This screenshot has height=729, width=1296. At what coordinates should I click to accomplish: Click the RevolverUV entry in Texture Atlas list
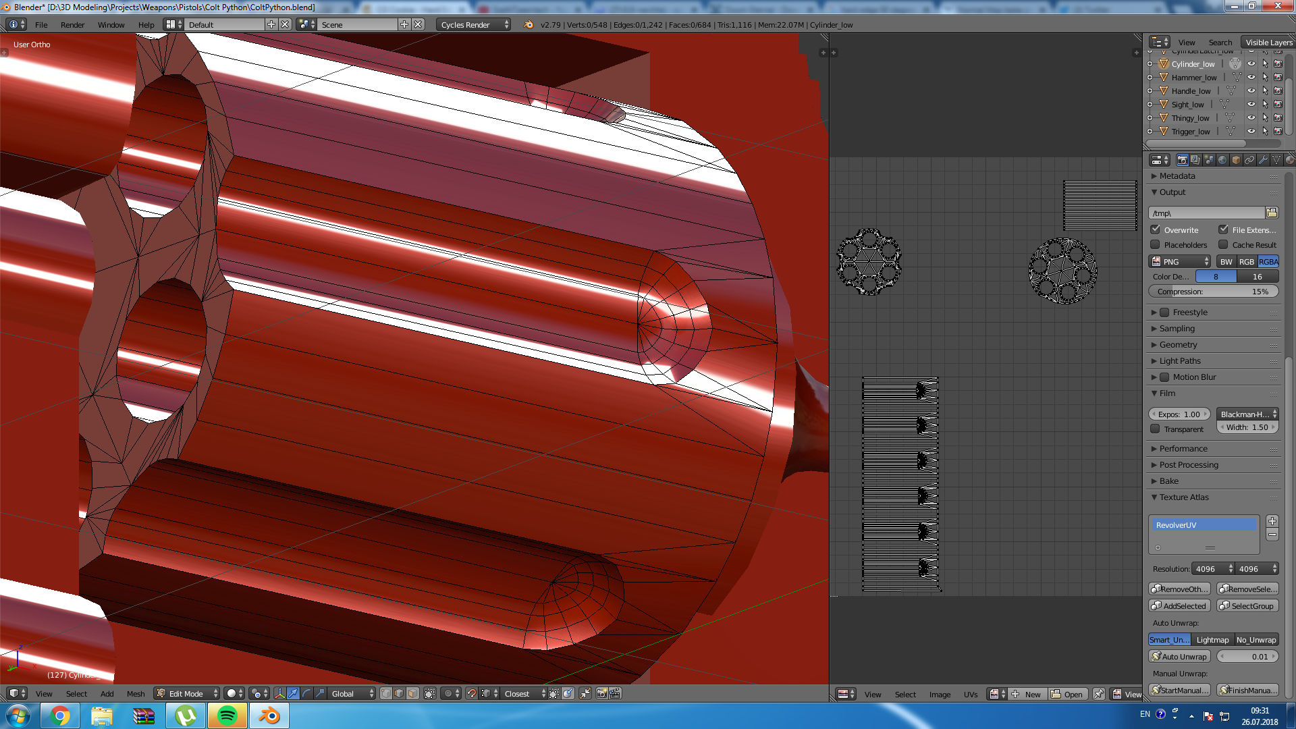pyautogui.click(x=1204, y=524)
